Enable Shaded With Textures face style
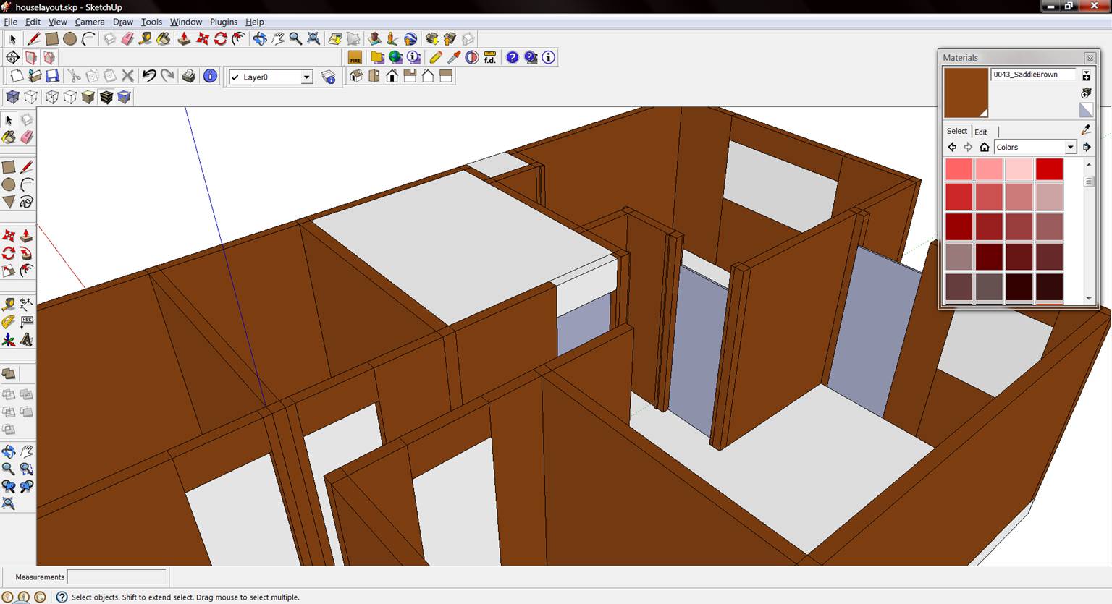 (x=106, y=97)
